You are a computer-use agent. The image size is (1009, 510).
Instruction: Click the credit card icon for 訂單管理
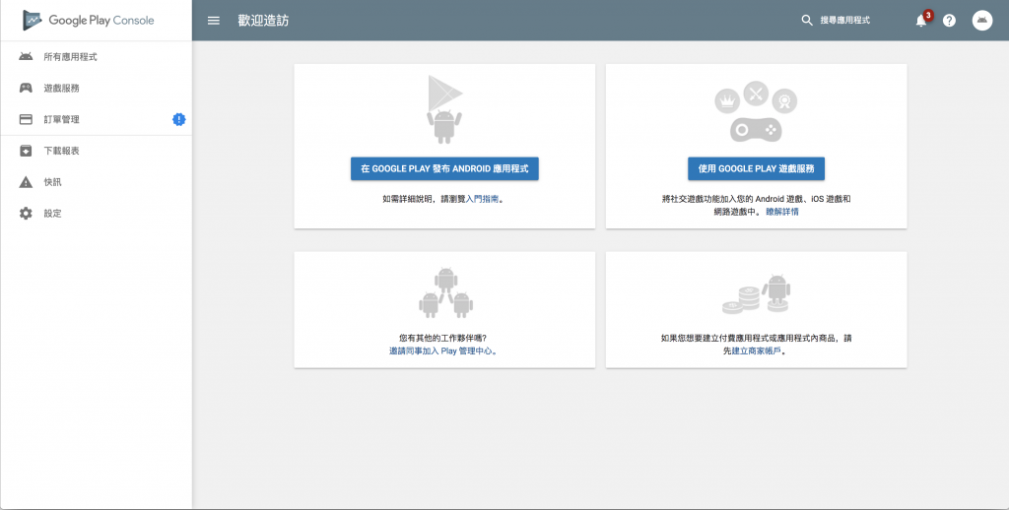click(26, 119)
